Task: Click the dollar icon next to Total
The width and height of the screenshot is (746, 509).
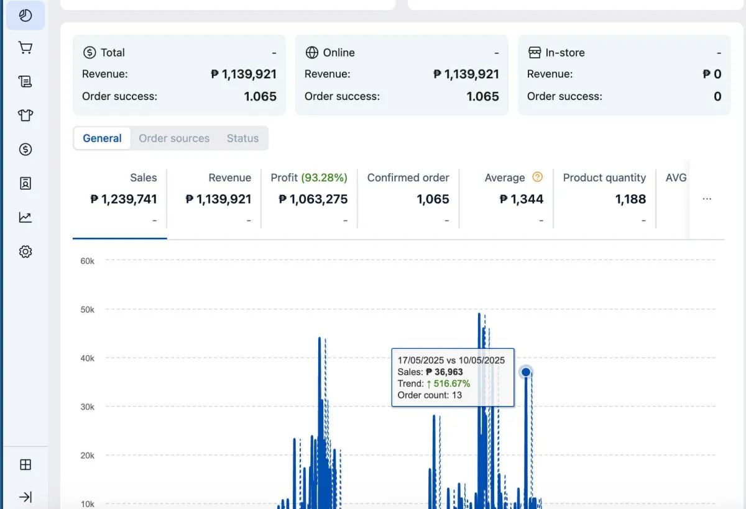Action: [x=90, y=53]
